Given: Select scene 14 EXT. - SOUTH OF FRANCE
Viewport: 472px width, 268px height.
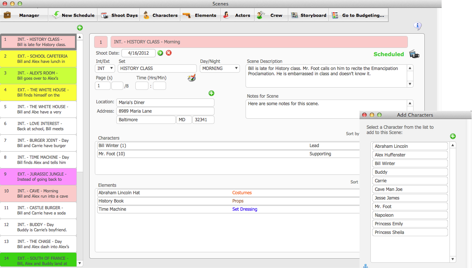Looking at the screenshot, I should [38, 260].
